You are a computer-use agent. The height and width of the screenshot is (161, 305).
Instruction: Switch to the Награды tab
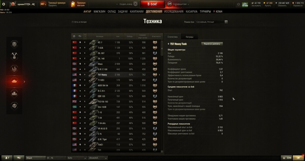[189, 37]
